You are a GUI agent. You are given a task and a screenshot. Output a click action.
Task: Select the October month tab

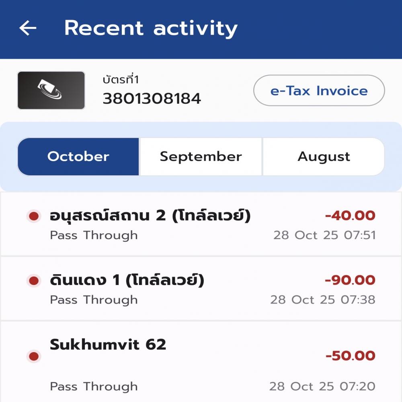pos(78,156)
